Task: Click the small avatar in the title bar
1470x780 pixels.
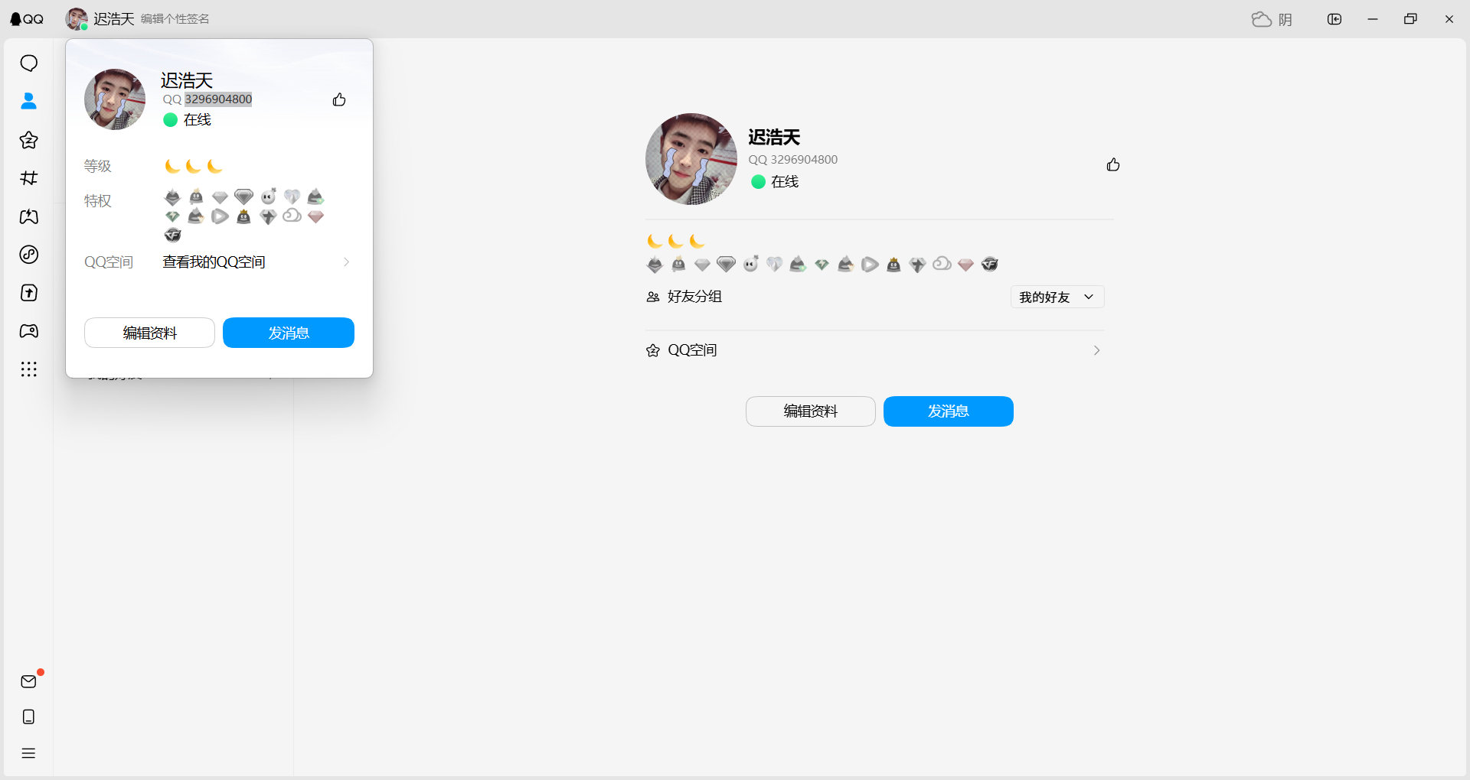Action: click(77, 19)
